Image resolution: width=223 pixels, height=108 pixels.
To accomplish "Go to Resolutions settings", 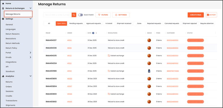I will click(x=11, y=38).
